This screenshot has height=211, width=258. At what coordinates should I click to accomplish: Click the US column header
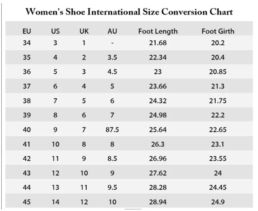[55, 31]
